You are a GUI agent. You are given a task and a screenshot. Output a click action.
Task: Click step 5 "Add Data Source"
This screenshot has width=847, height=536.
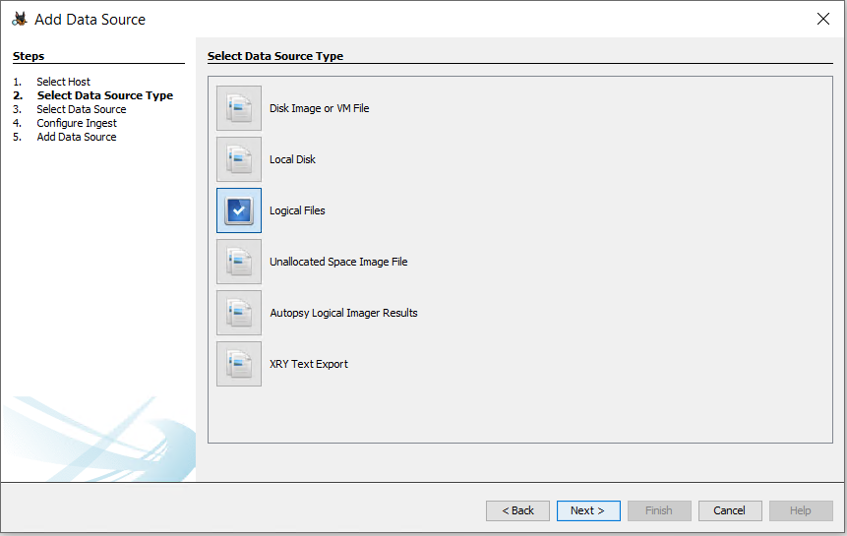(x=76, y=137)
